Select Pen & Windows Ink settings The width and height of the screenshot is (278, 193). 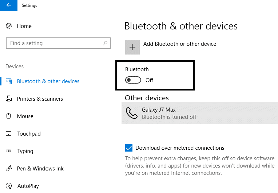click(x=40, y=169)
